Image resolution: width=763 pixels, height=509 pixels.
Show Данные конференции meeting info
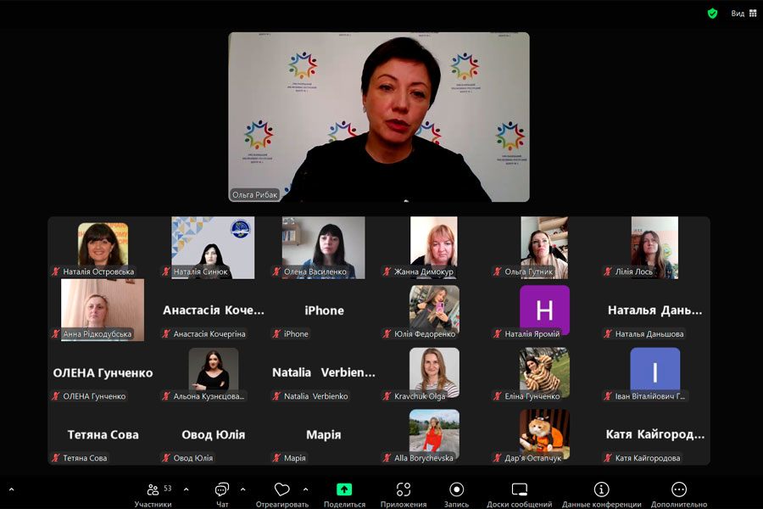click(601, 490)
